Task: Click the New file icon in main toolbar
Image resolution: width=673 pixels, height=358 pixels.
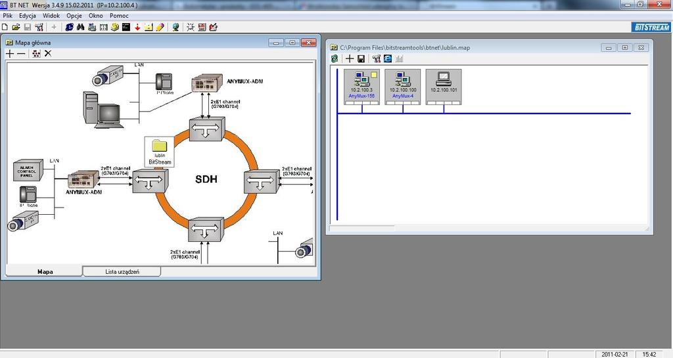Action: pos(5,27)
